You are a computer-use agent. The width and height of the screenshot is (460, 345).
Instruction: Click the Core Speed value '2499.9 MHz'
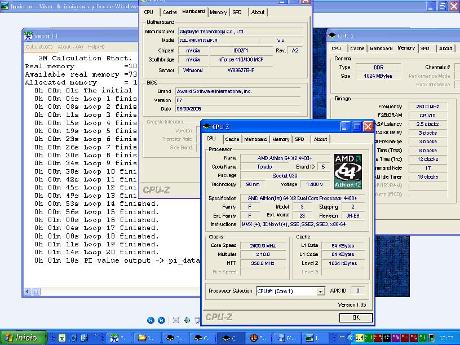(263, 246)
